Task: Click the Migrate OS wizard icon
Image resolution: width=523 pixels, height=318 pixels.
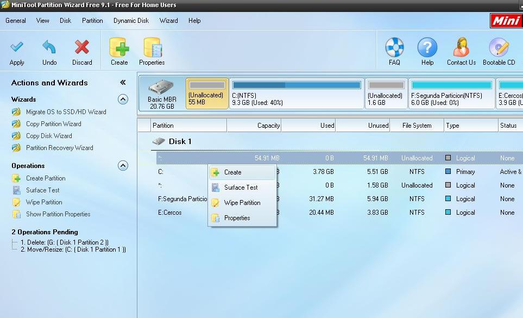Action: (x=16, y=112)
